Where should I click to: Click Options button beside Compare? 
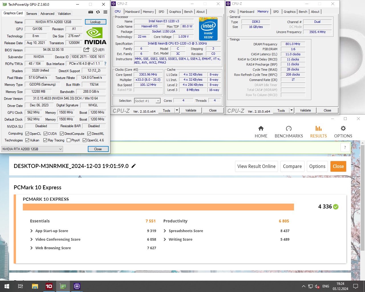(317, 166)
